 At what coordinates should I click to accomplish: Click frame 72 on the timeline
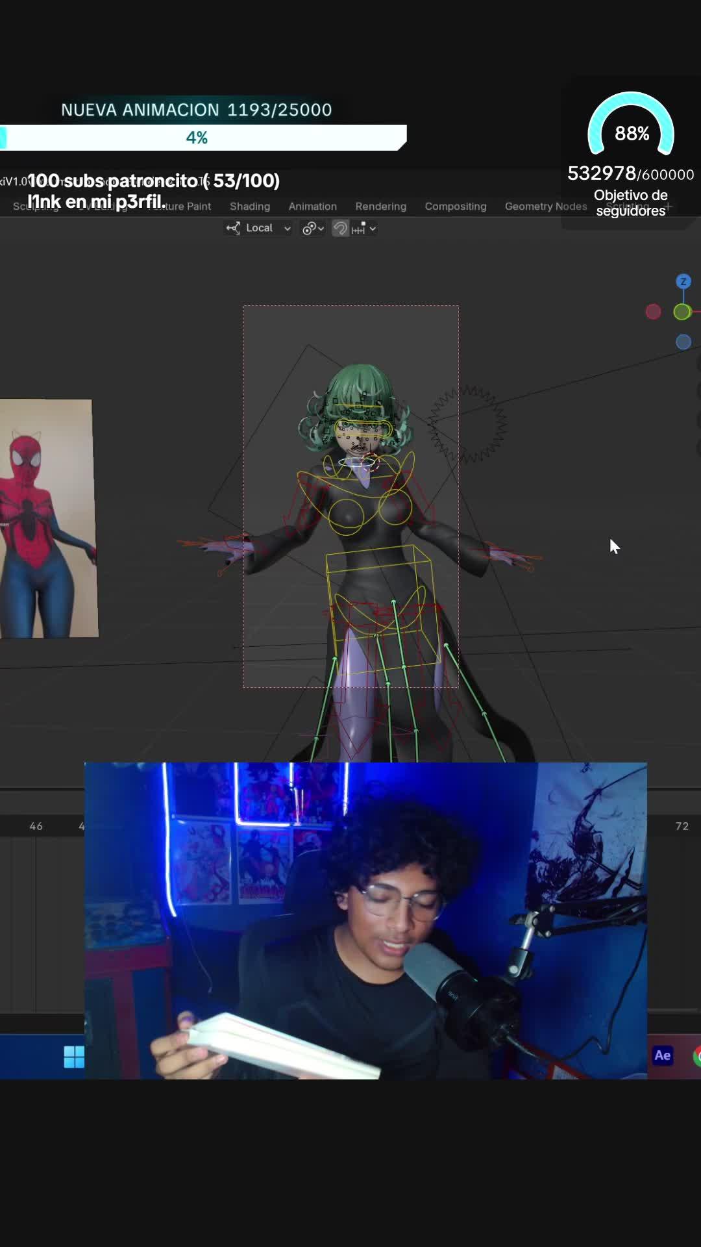(682, 826)
